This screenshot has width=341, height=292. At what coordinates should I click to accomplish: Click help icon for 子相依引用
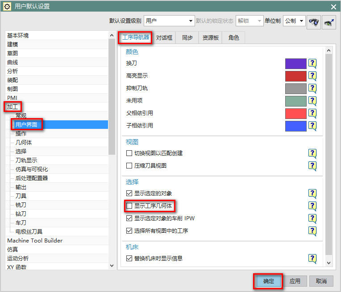312,126
